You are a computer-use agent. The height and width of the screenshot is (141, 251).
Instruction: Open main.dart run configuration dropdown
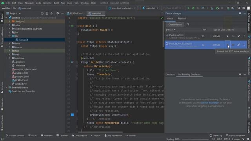point(150,8)
